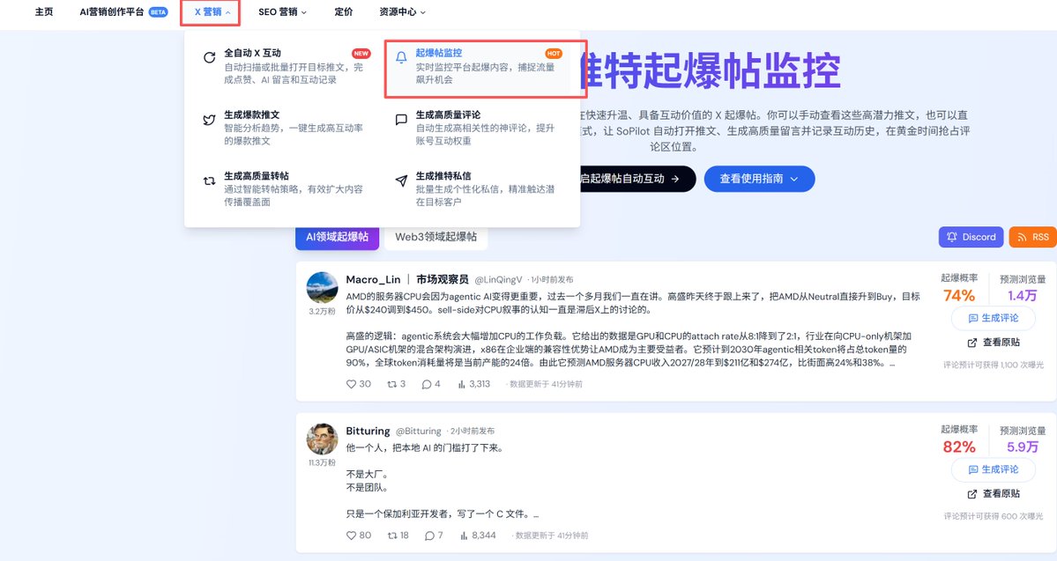This screenshot has width=1057, height=561.
Task: Switch to the Web3领域起爆帖 tab
Action: [x=435, y=237]
